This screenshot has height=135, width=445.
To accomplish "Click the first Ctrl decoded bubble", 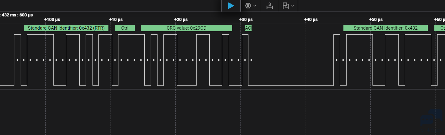I will (x=125, y=28).
